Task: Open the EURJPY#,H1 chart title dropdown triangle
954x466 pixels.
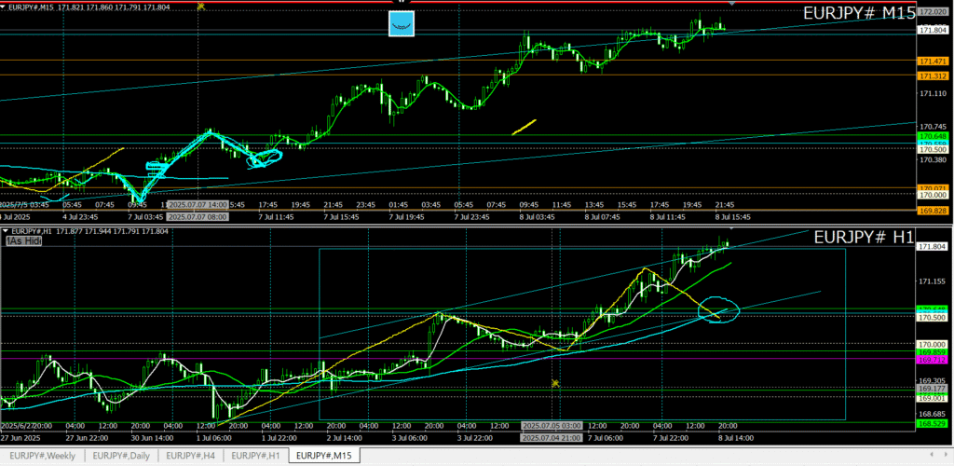Action: click(6, 230)
